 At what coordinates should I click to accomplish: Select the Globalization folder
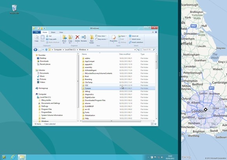118,115
